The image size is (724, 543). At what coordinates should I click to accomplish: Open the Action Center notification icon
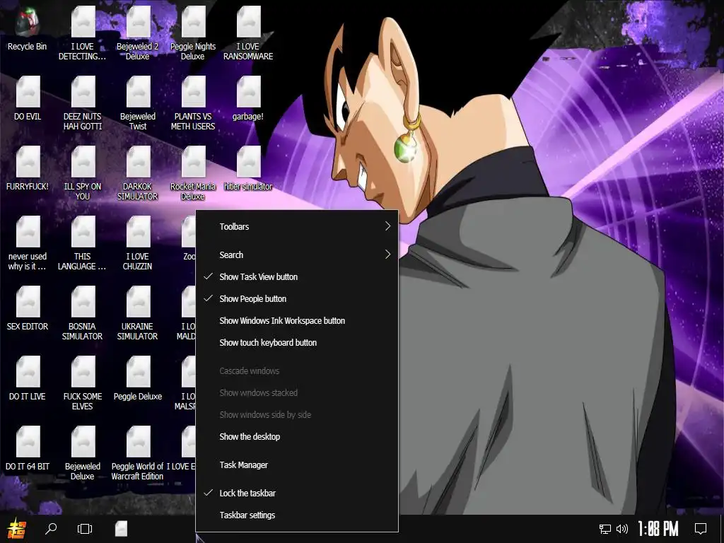[x=701, y=529]
